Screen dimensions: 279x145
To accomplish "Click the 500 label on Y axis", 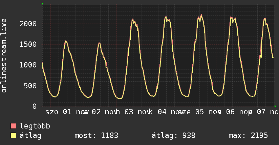I will 30,86.
